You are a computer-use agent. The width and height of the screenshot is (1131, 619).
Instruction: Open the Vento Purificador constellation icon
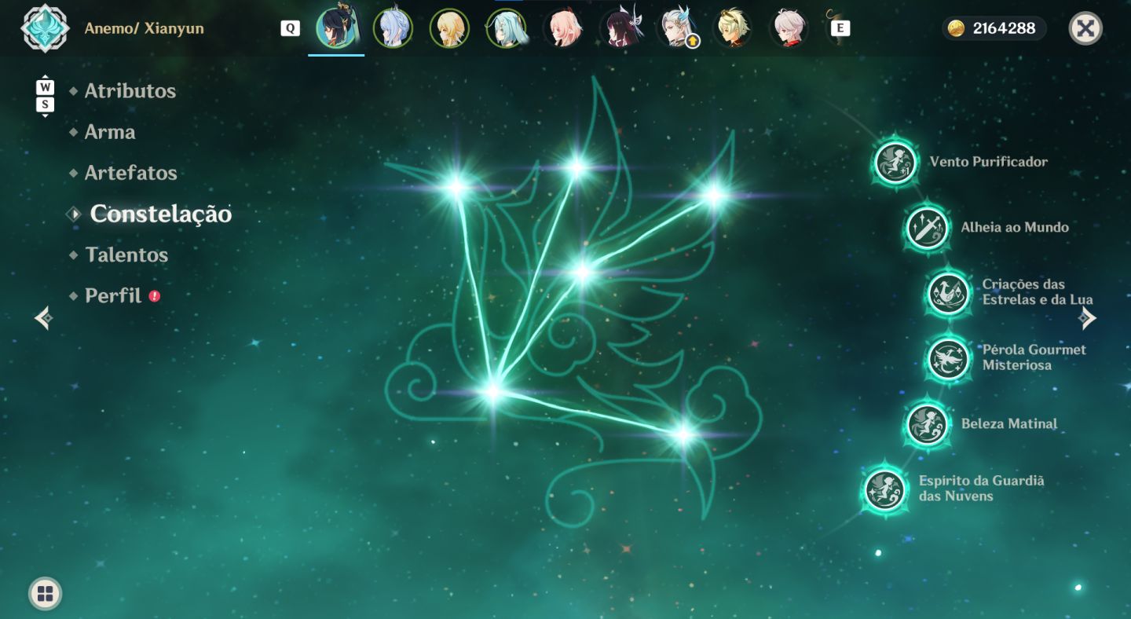895,163
